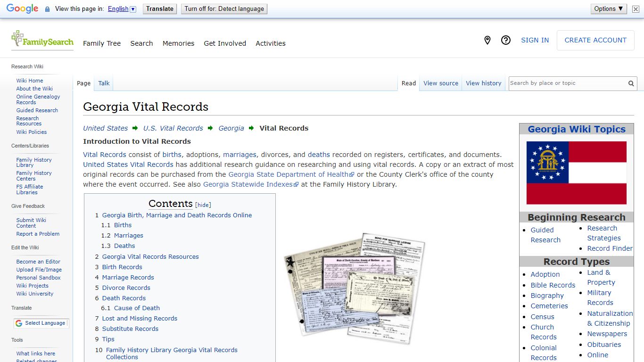Open the Memories menu
The height and width of the screenshot is (362, 644).
tap(178, 43)
